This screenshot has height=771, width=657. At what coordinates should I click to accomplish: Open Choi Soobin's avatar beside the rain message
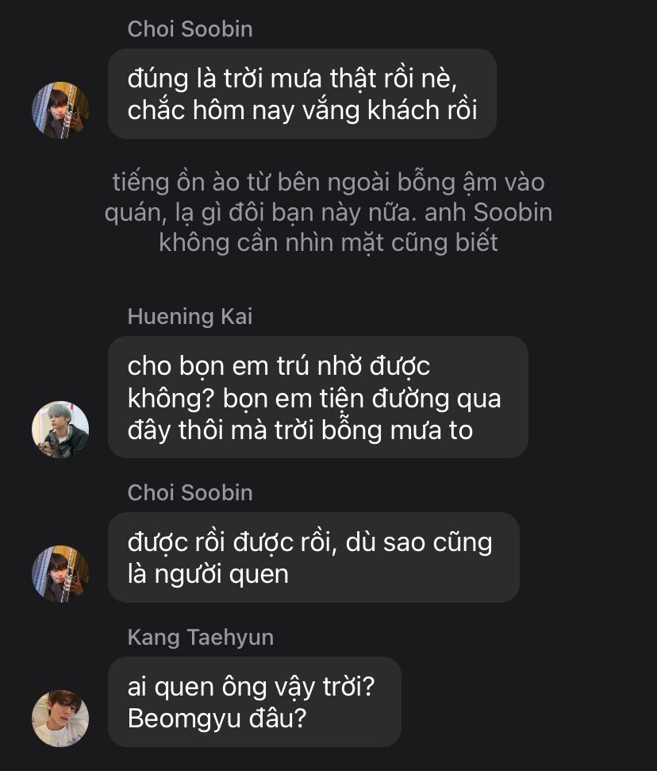[60, 110]
